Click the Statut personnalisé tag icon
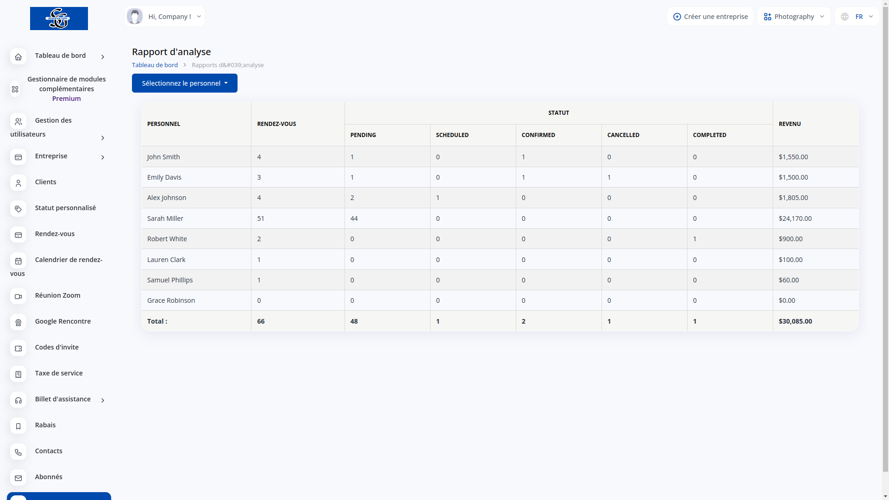The height and width of the screenshot is (500, 889). [x=18, y=209]
